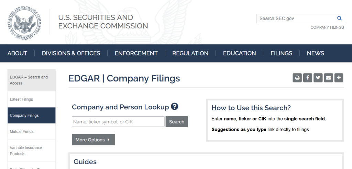Screen dimensions: 352x169
Task: Click the Company and Person Lookup heading
Action: coord(120,107)
